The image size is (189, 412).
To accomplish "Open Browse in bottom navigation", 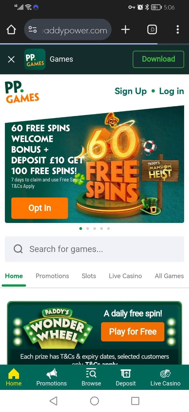I will point(91,377).
